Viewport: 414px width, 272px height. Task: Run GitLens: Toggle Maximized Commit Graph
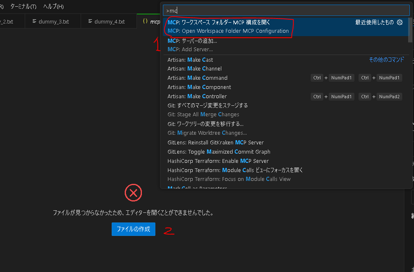coord(286,152)
